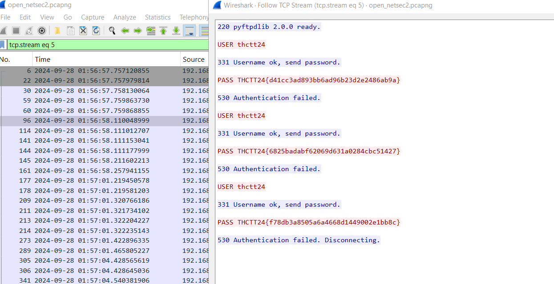Select packet number 96 row
This screenshot has height=284, width=554.
tap(104, 120)
